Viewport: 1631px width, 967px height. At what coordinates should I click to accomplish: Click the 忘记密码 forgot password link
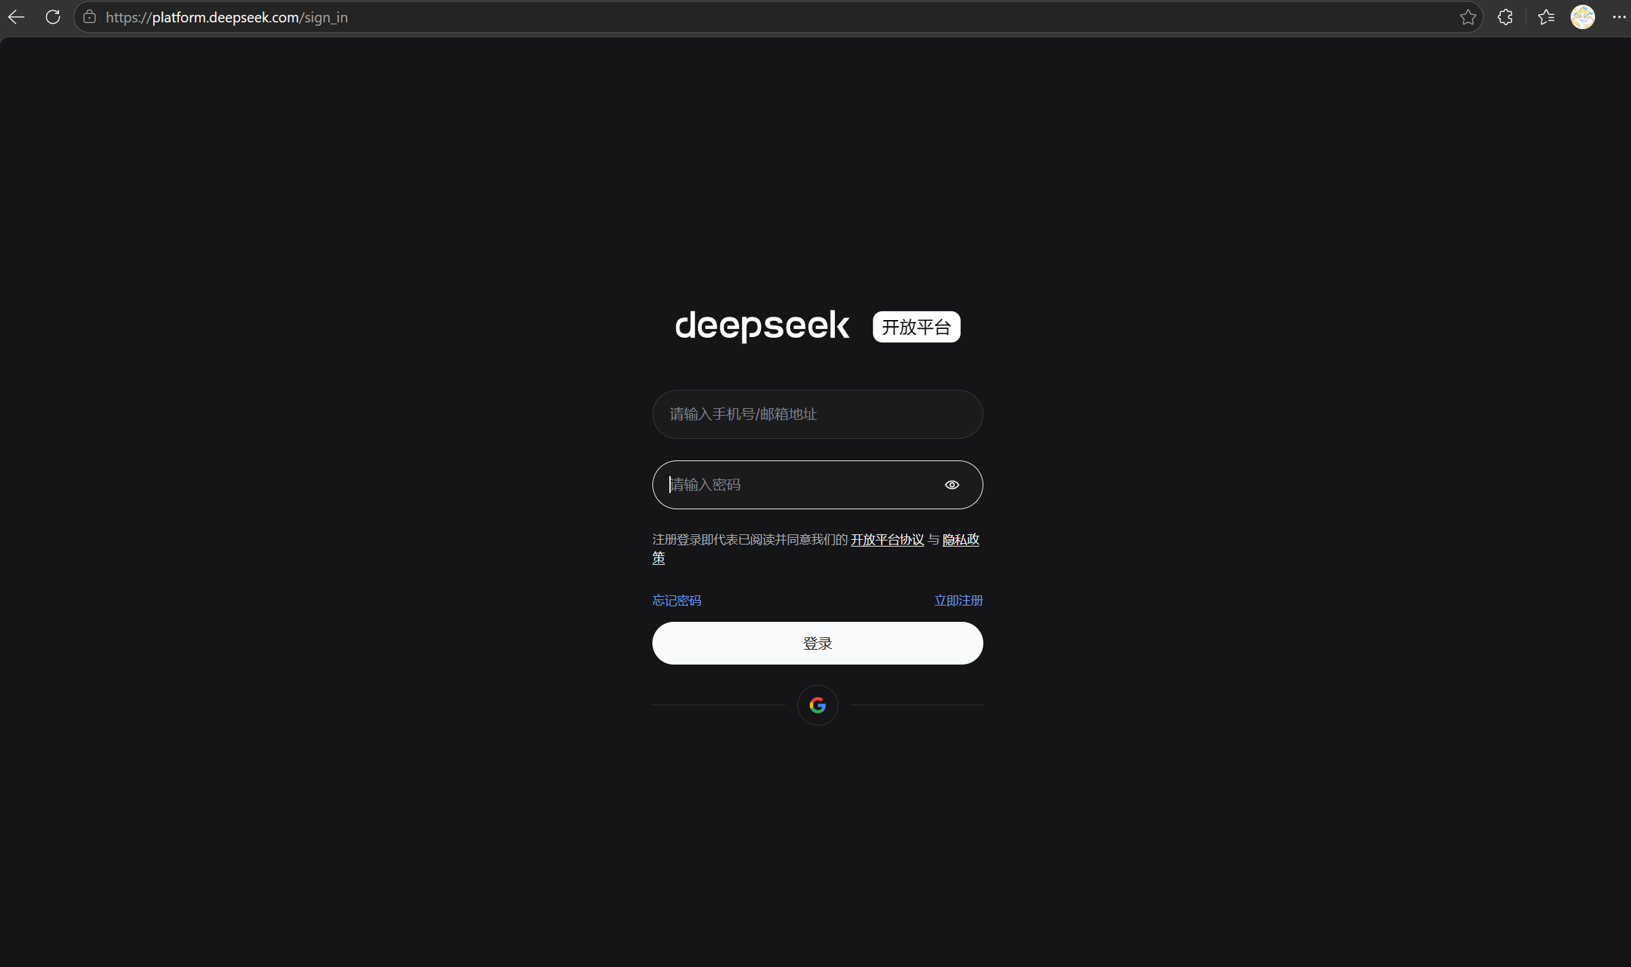click(x=676, y=601)
